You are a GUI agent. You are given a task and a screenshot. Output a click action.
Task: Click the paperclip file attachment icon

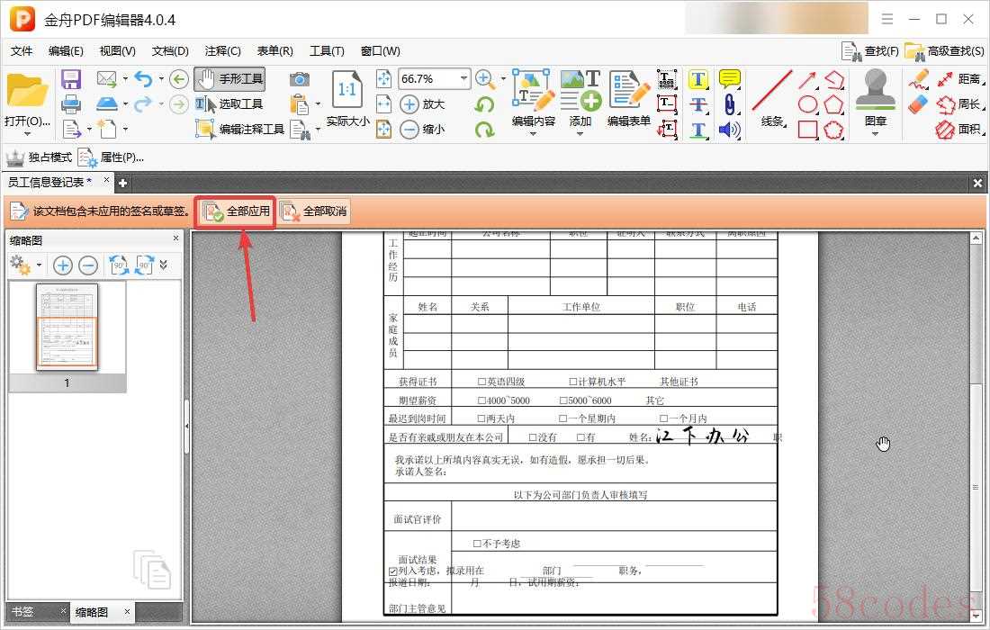point(729,104)
